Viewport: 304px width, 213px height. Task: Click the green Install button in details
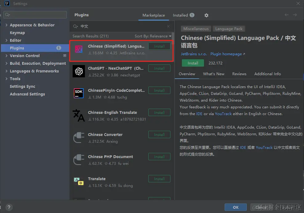click(x=193, y=63)
